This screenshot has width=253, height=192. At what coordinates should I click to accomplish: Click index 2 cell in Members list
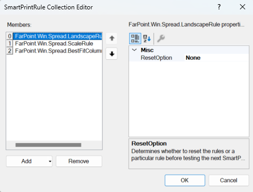coord(10,51)
